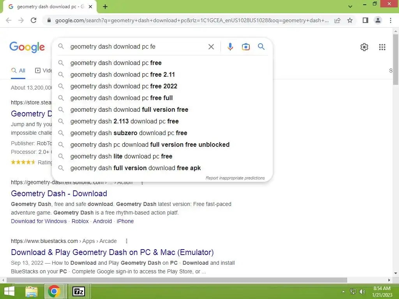Viewport: 399px width, 299px height.
Task: Click the Google logo
Action: (27, 47)
